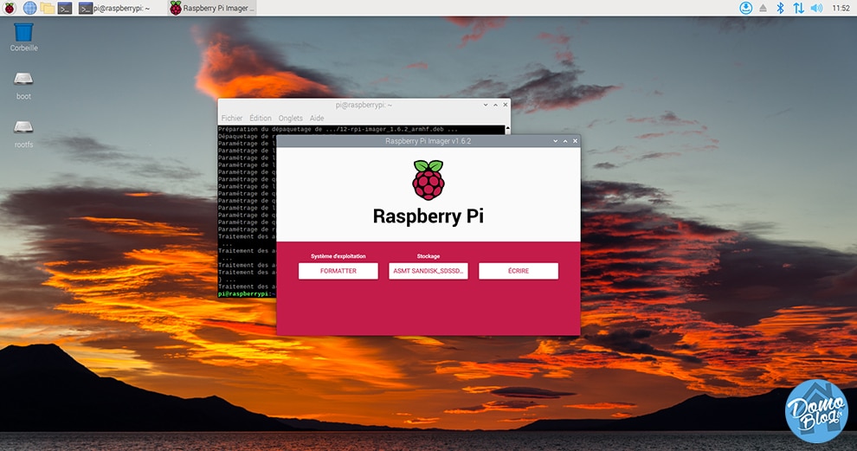
Task: Minimize the pi@raspberrypi terminal window
Action: [486, 105]
